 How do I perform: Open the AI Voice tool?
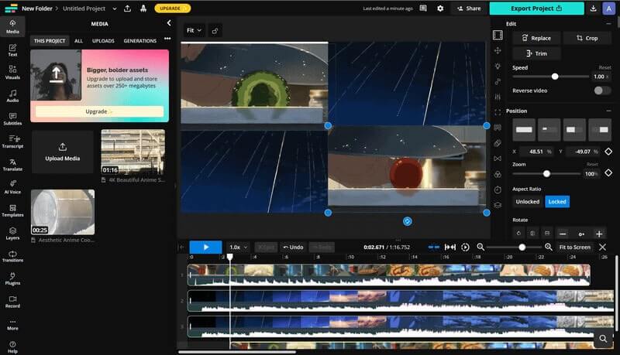12,186
